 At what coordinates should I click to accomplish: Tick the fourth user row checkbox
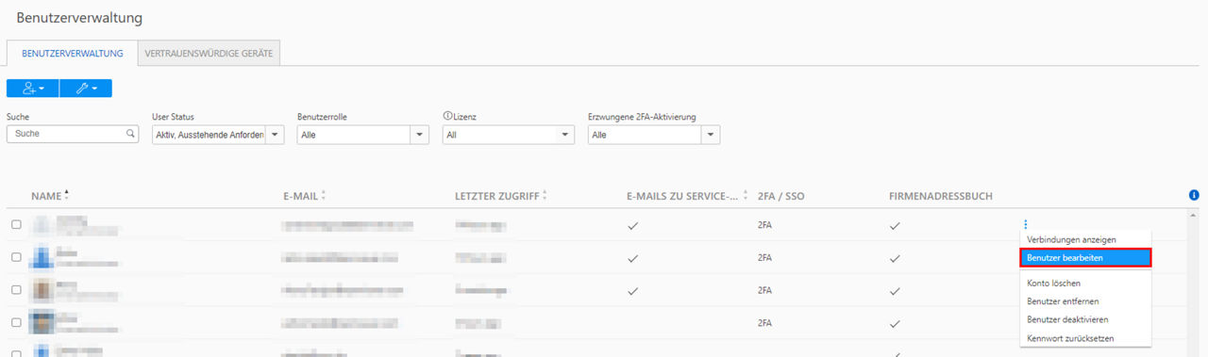[x=16, y=322]
